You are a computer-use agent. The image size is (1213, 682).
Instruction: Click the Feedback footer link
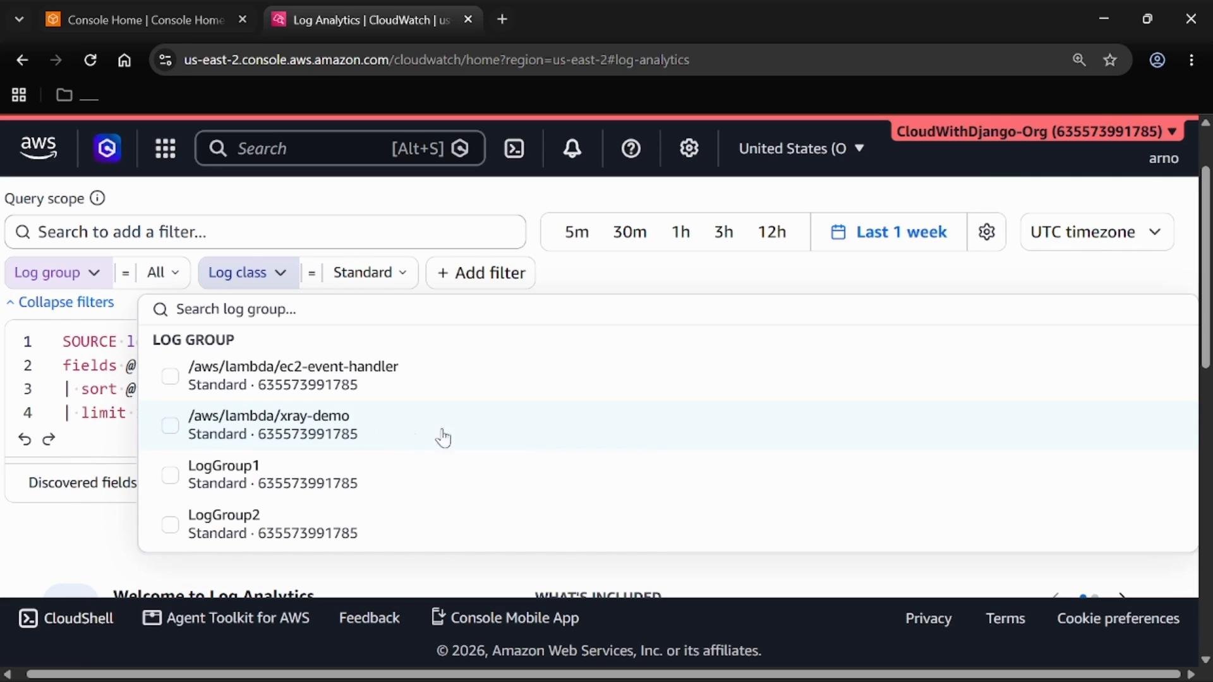pyautogui.click(x=370, y=618)
